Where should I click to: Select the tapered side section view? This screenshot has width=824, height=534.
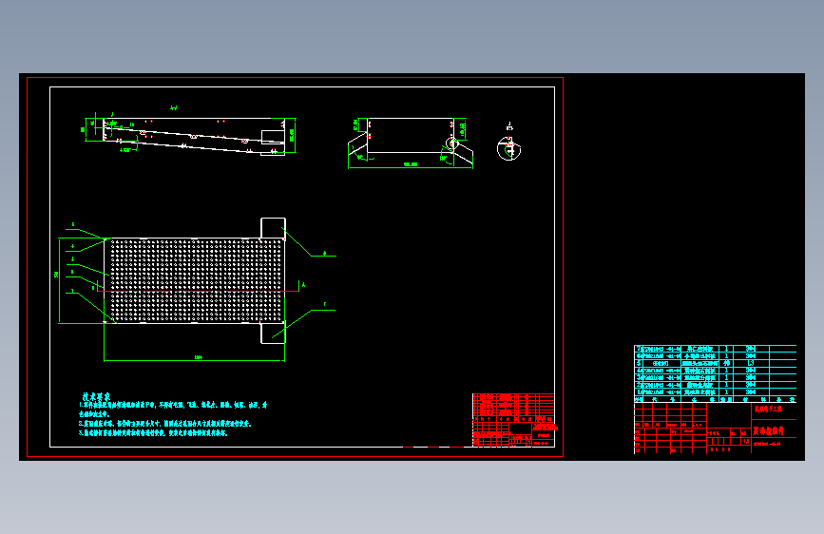(195, 137)
